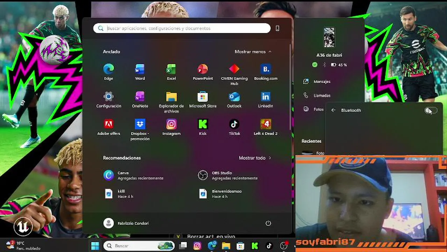Click the Anclado section heading
The height and width of the screenshot is (252, 447).
coord(111,51)
